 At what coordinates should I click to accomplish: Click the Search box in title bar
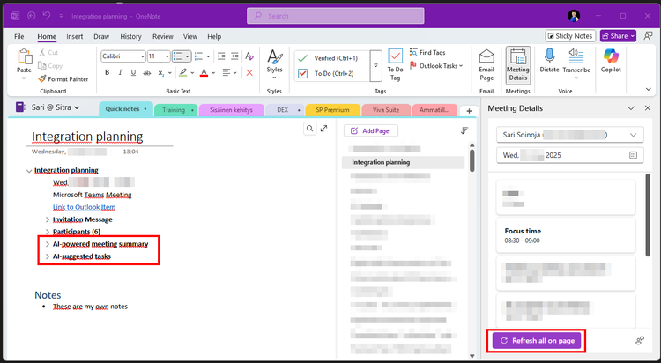tap(336, 16)
